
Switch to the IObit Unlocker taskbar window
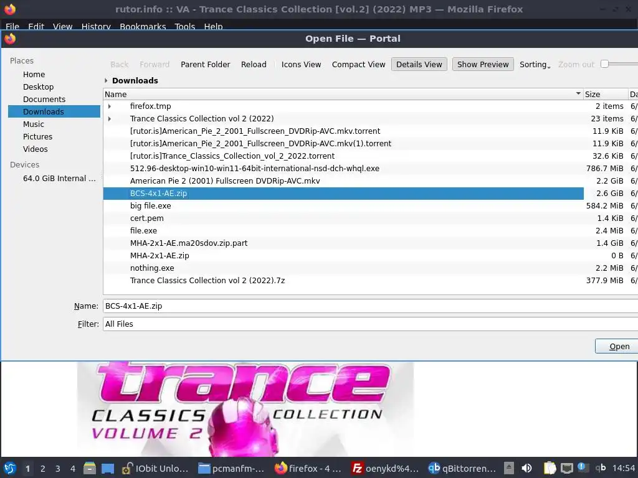tap(155, 468)
